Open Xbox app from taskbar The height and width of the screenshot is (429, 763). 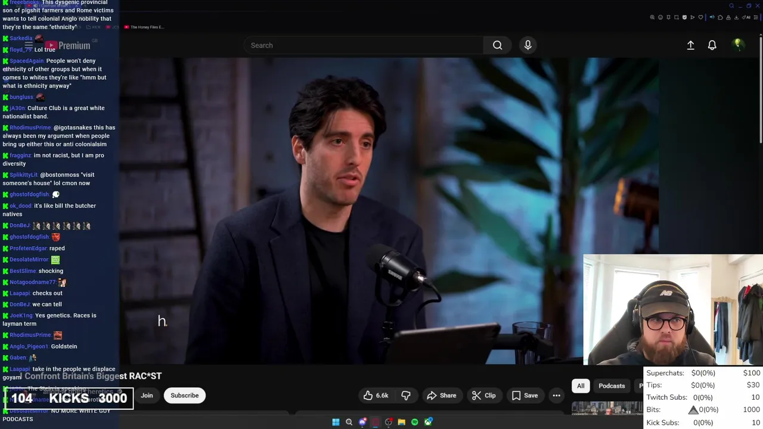click(x=428, y=422)
